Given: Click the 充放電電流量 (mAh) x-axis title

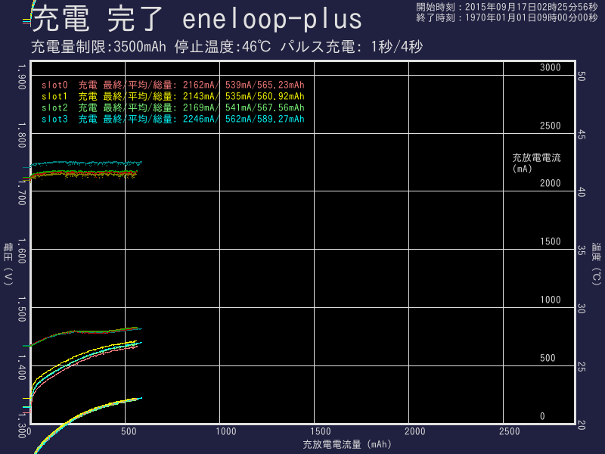Looking at the screenshot, I should (x=346, y=444).
